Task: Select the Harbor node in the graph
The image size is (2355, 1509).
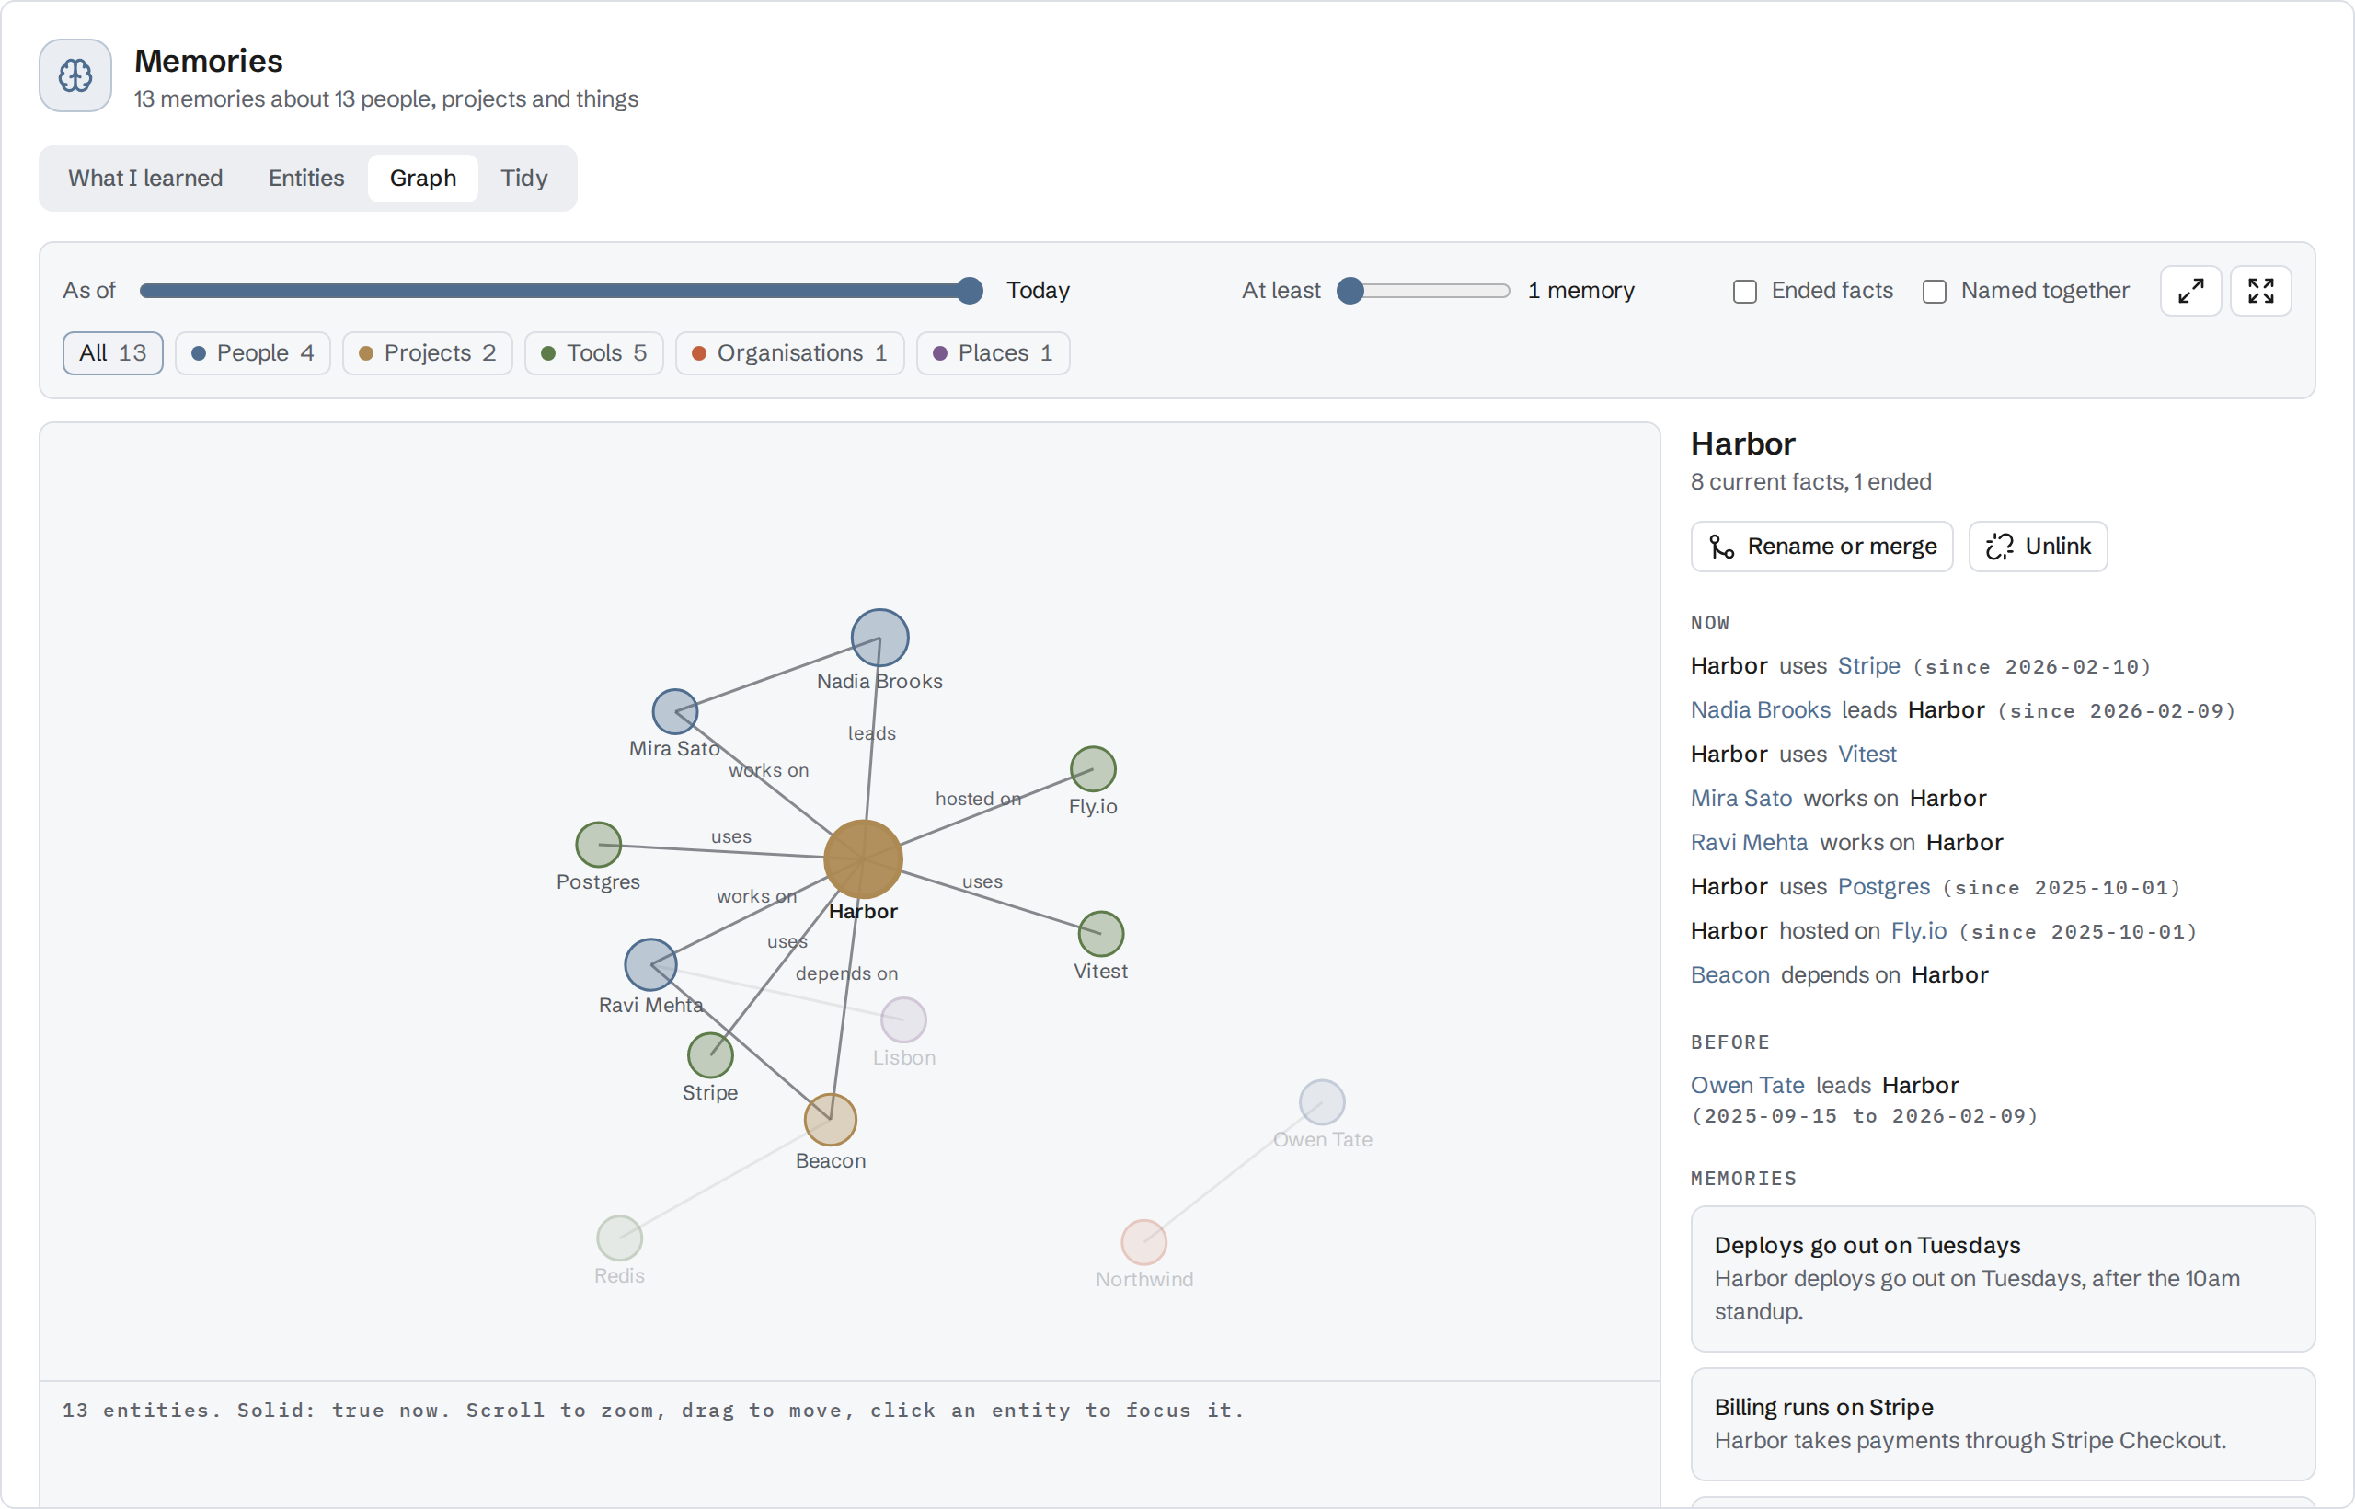Action: 863,859
